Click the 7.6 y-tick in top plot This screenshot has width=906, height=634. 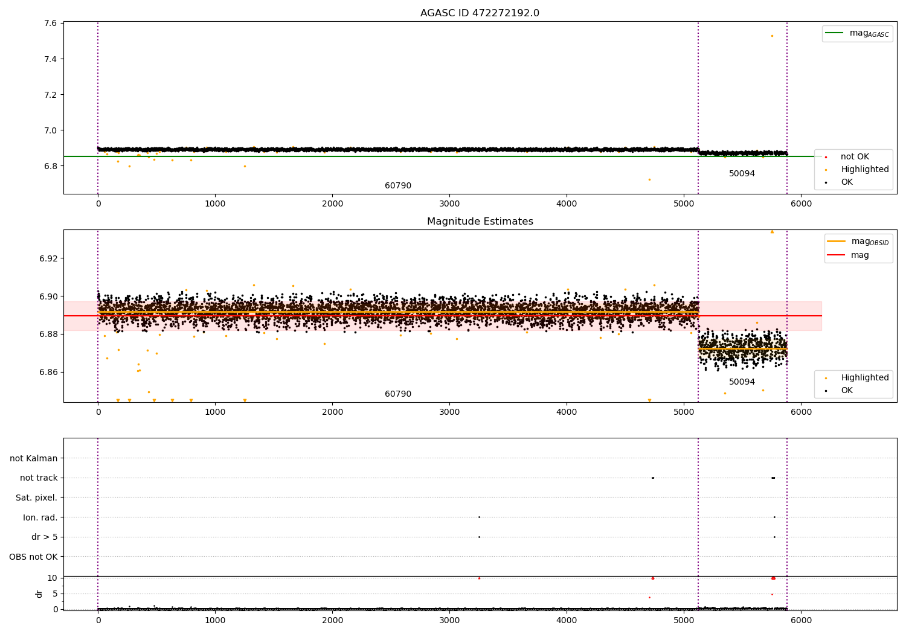[51, 24]
